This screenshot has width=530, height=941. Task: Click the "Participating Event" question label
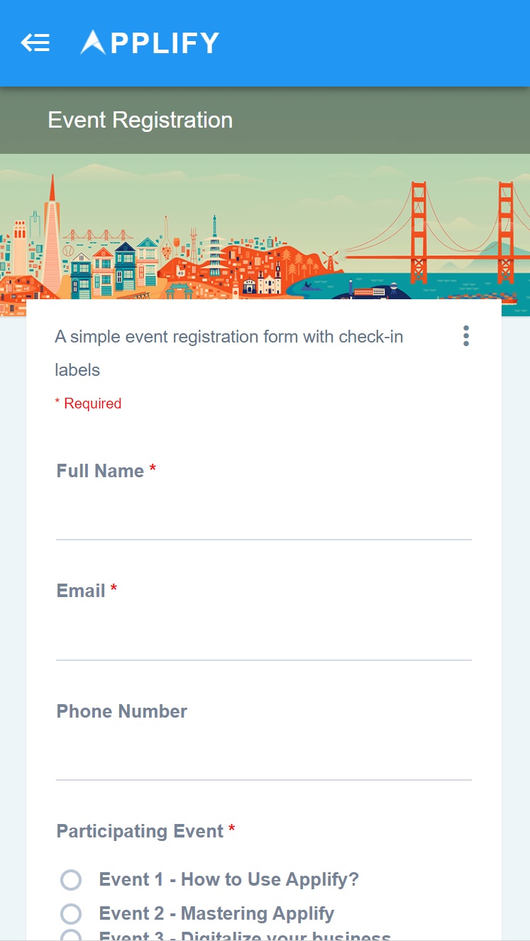[x=140, y=832]
